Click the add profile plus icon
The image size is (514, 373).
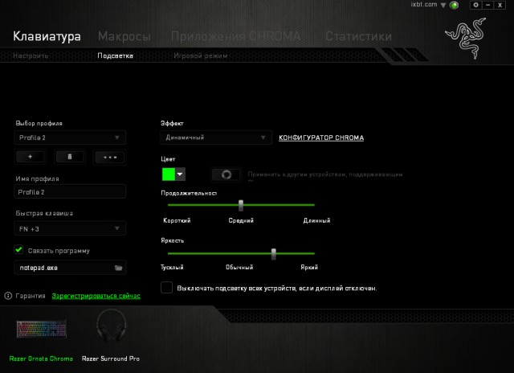[x=30, y=158]
